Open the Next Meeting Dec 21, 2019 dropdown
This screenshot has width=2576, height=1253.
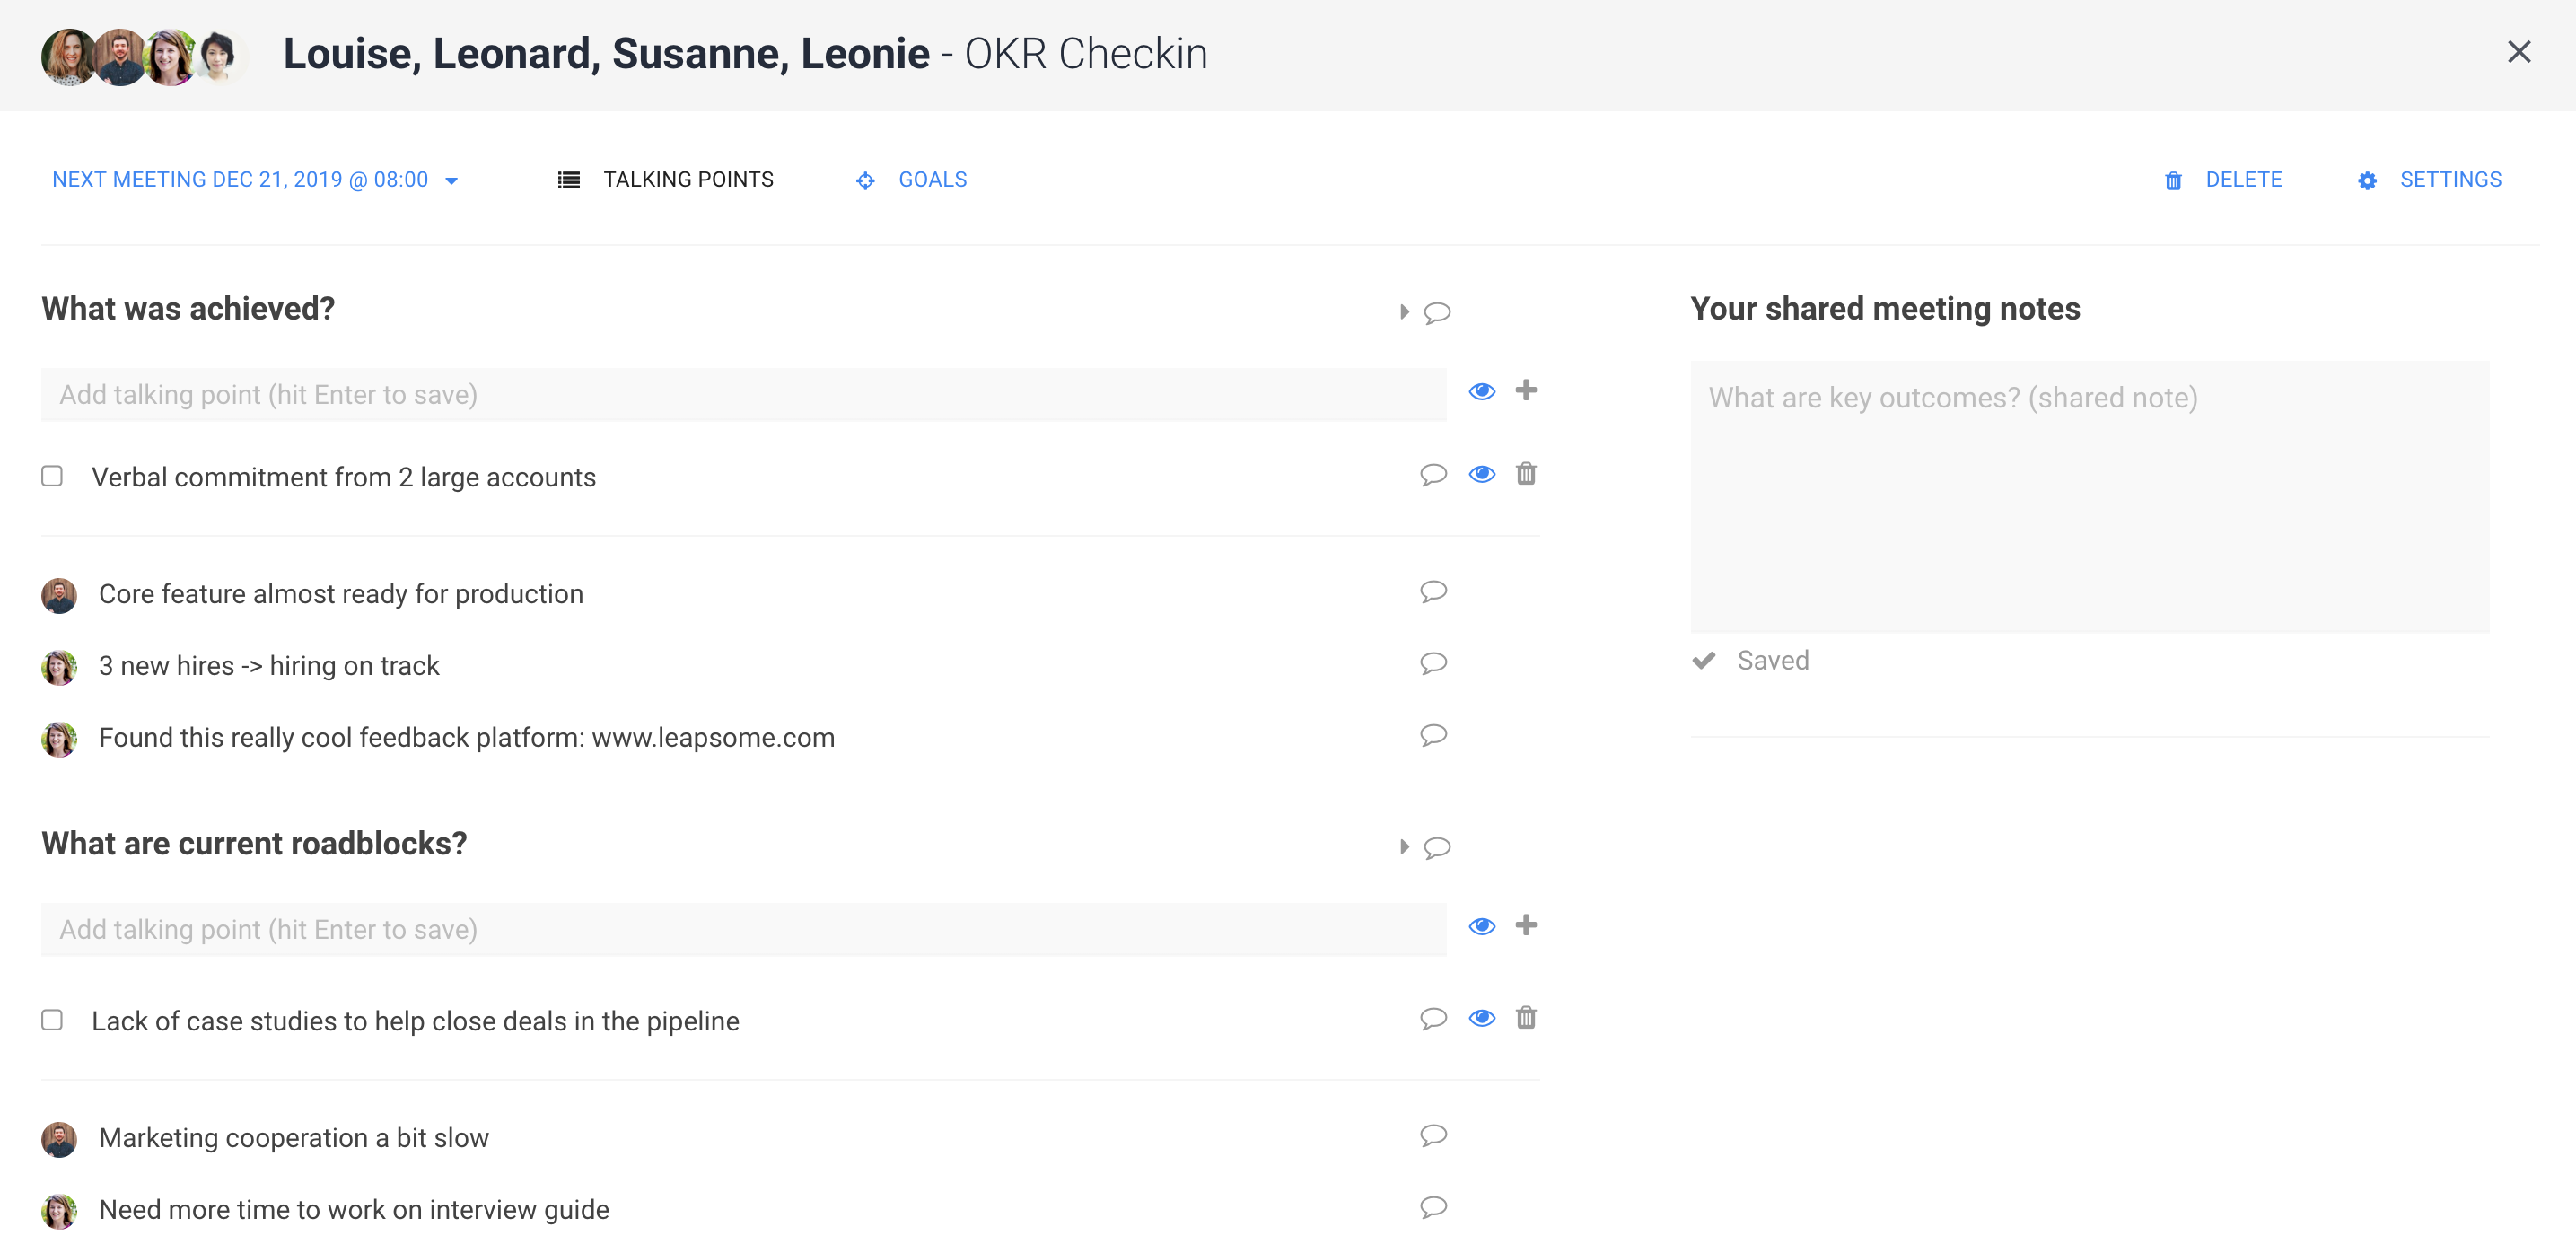[255, 180]
